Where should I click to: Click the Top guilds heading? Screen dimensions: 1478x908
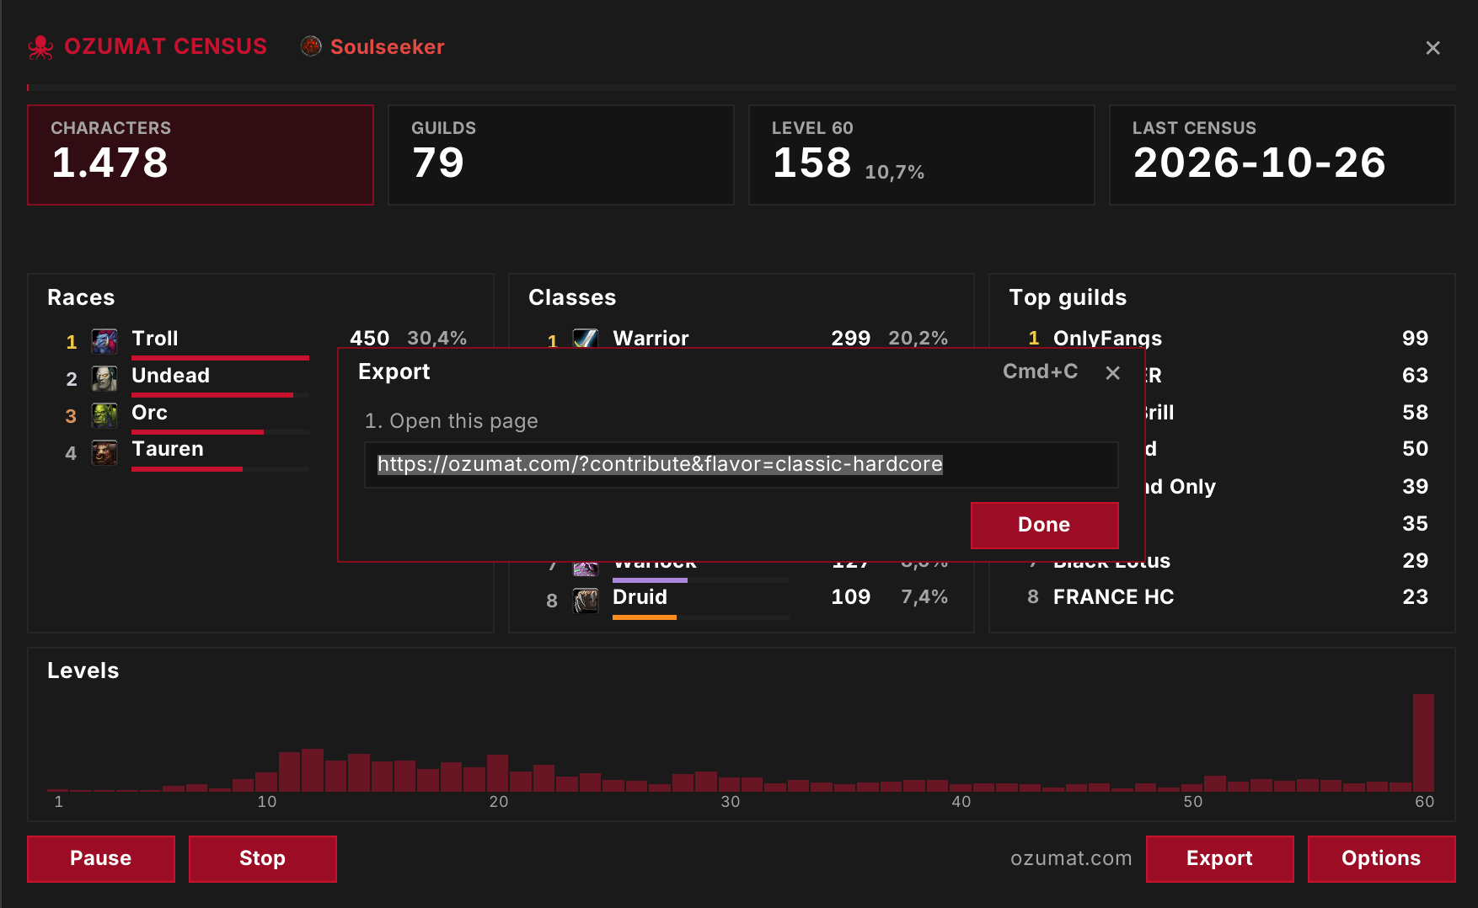click(1068, 297)
